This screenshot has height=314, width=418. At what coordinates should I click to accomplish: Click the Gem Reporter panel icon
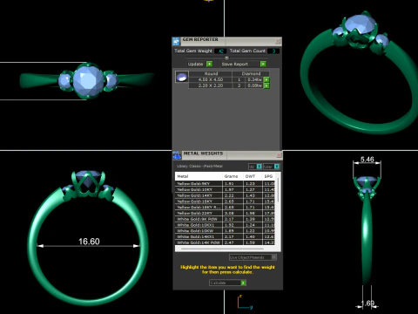point(176,41)
